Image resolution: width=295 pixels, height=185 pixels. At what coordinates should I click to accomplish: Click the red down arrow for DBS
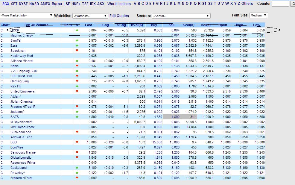(x=77, y=142)
